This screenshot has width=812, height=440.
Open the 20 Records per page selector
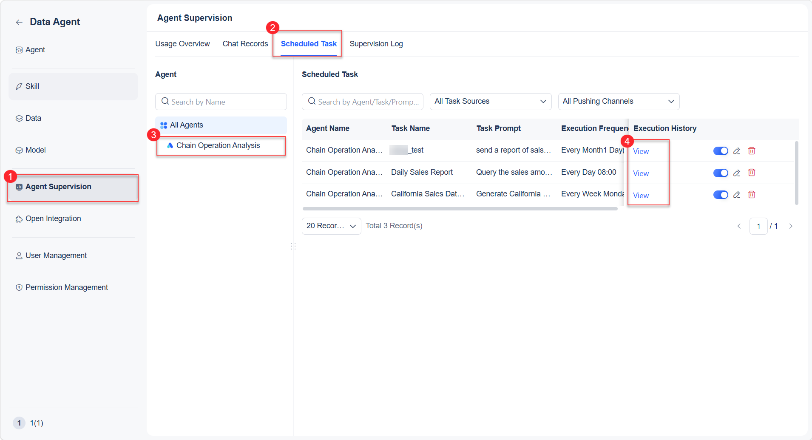[331, 226]
